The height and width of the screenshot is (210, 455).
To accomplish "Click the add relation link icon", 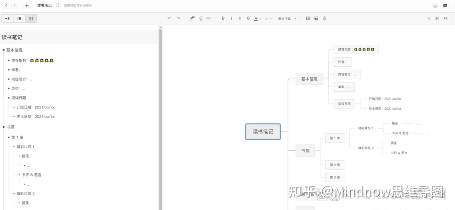I will point(209,18).
